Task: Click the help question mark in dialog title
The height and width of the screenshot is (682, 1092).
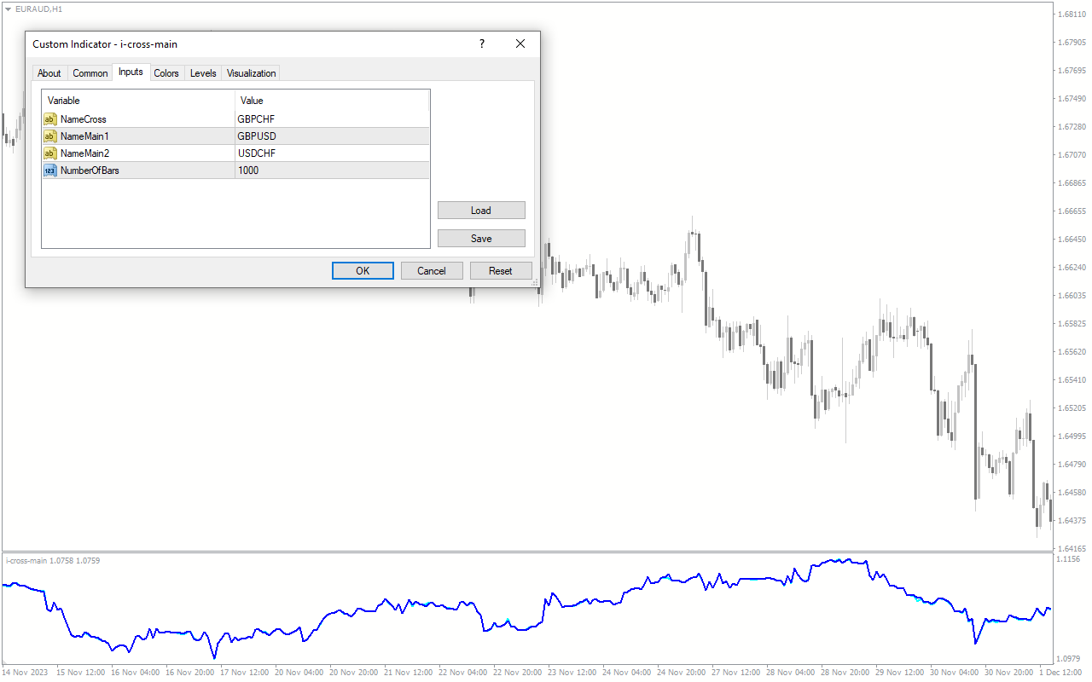Action: [481, 43]
